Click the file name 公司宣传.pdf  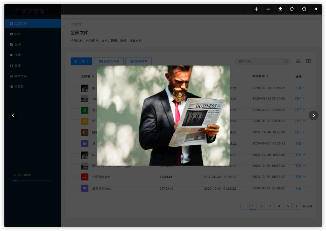pos(101,177)
